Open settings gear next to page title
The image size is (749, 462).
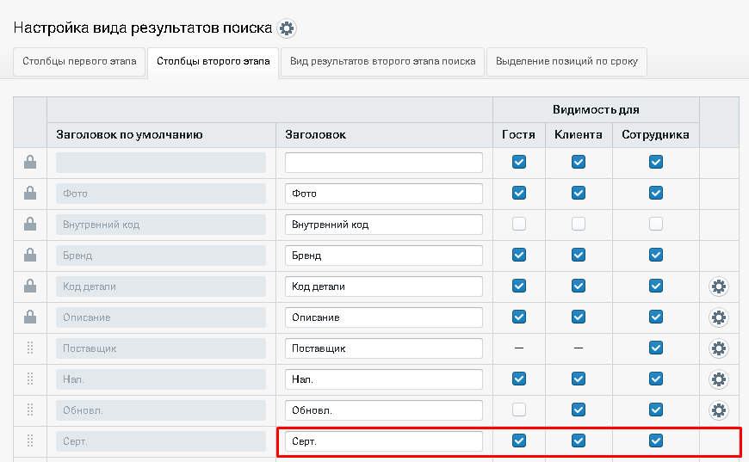pos(287,28)
